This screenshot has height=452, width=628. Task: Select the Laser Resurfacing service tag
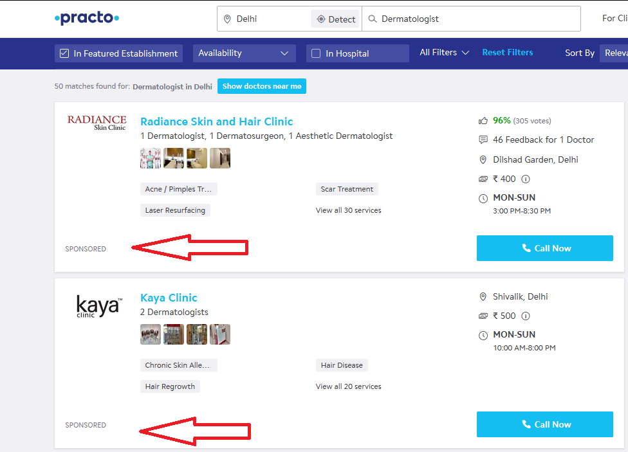[175, 210]
